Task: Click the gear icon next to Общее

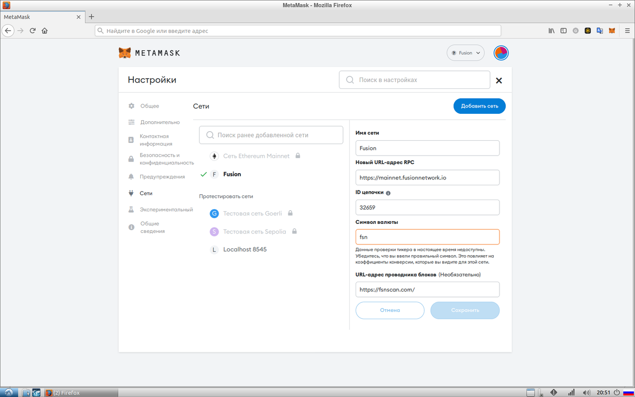Action: tap(131, 106)
